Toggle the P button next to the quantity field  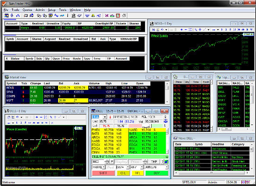point(112,162)
